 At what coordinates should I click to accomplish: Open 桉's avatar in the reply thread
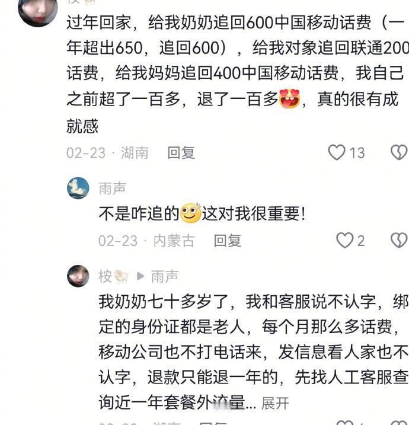click(78, 276)
